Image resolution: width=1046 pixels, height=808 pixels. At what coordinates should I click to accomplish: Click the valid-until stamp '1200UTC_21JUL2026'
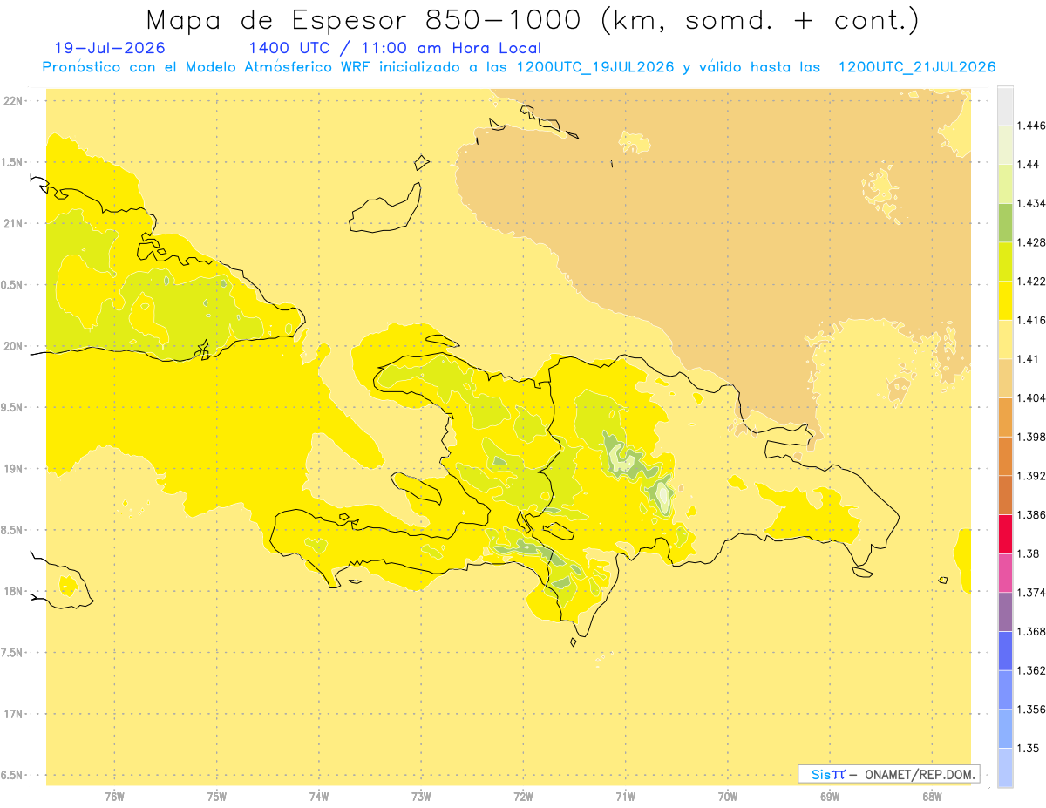(916, 67)
